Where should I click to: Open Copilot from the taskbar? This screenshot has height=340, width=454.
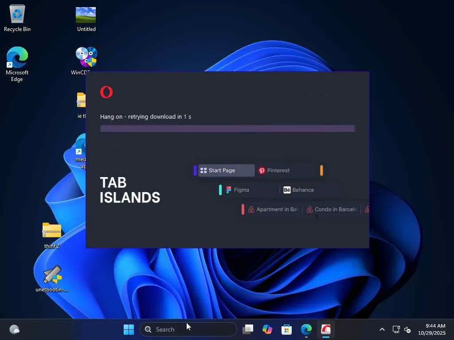click(267, 329)
